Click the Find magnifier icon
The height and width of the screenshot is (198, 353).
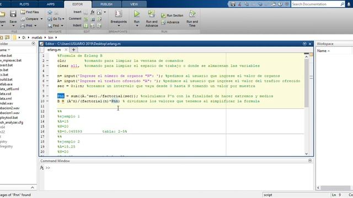pyautogui.click(x=50, y=26)
